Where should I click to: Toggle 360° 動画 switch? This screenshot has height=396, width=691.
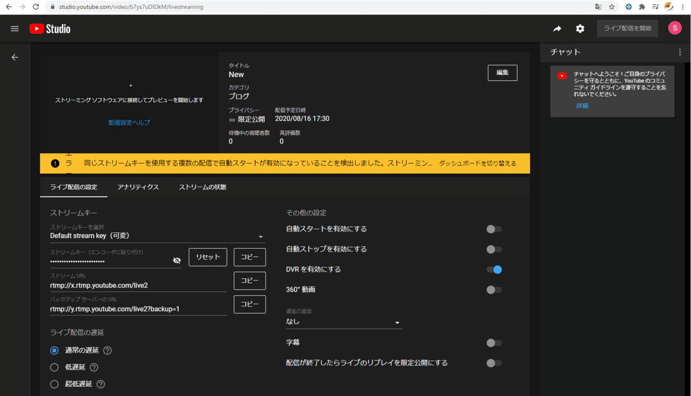[494, 290]
